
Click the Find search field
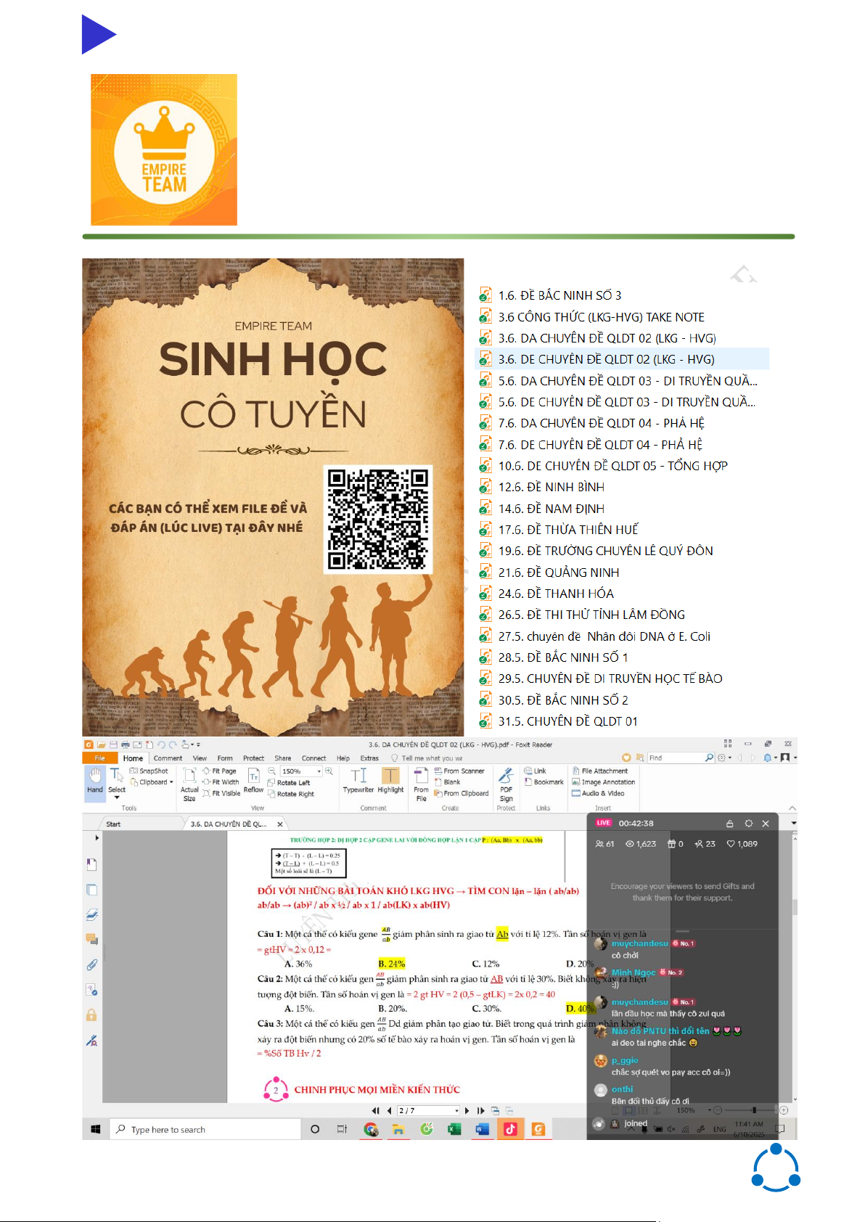pos(675,758)
